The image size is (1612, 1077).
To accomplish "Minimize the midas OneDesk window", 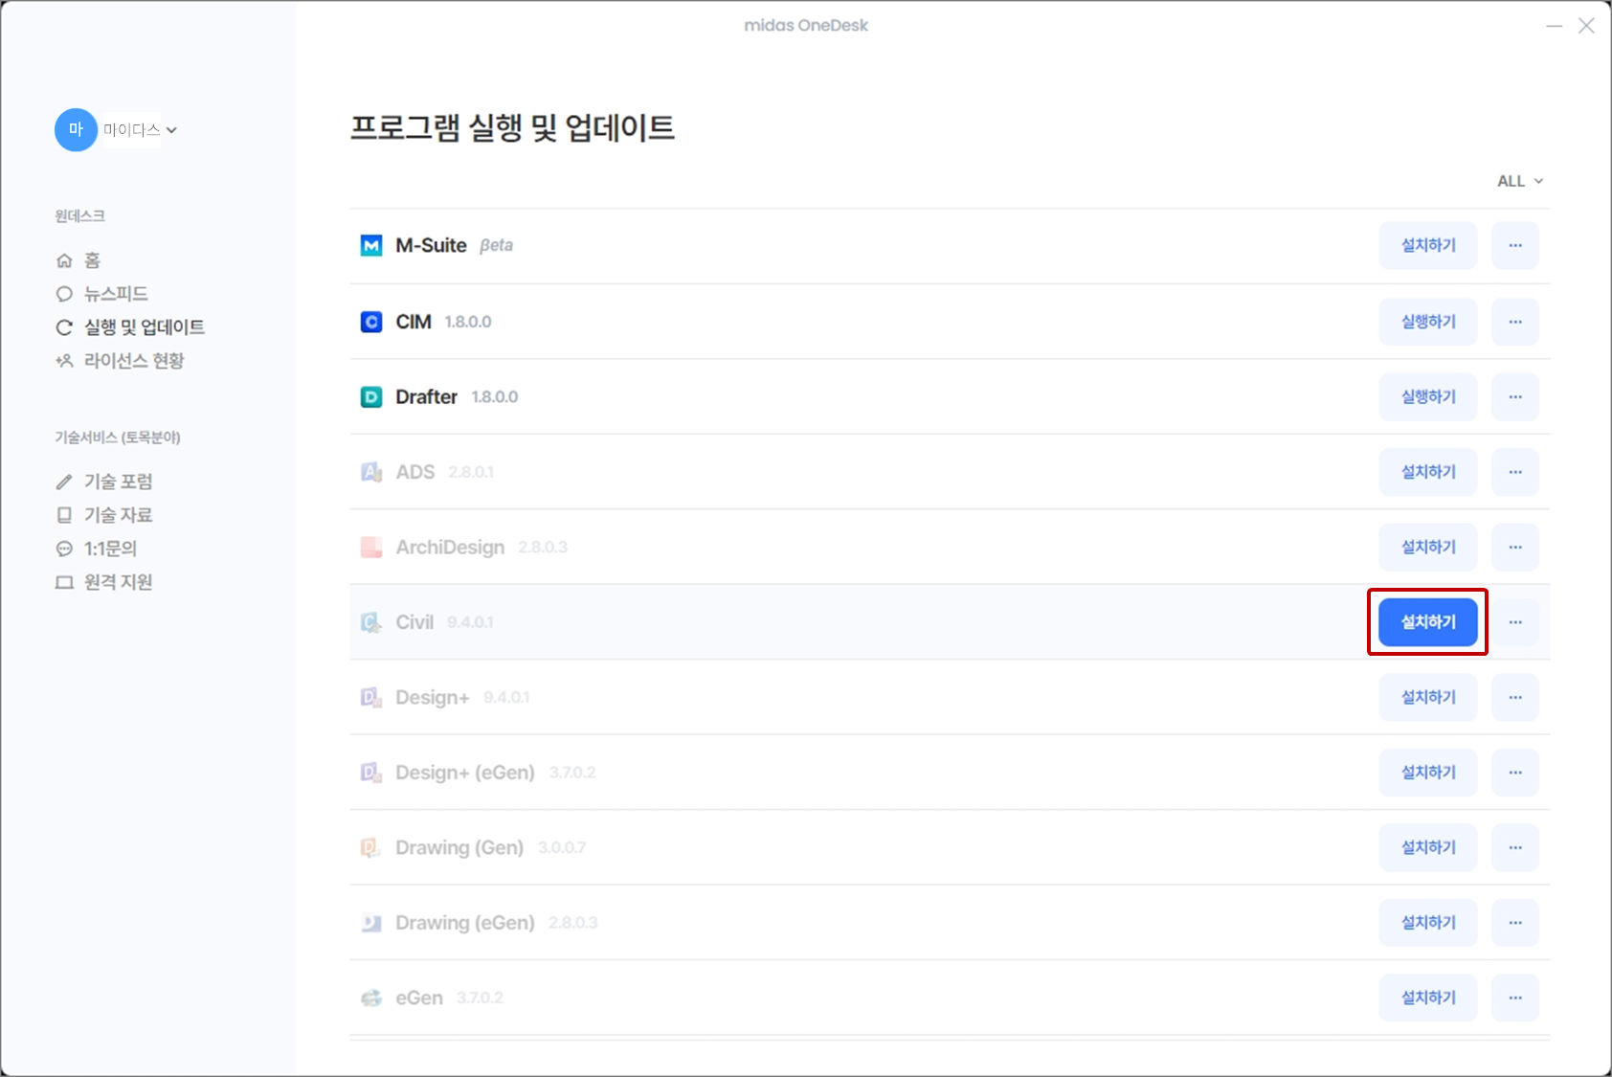I will click(1555, 26).
